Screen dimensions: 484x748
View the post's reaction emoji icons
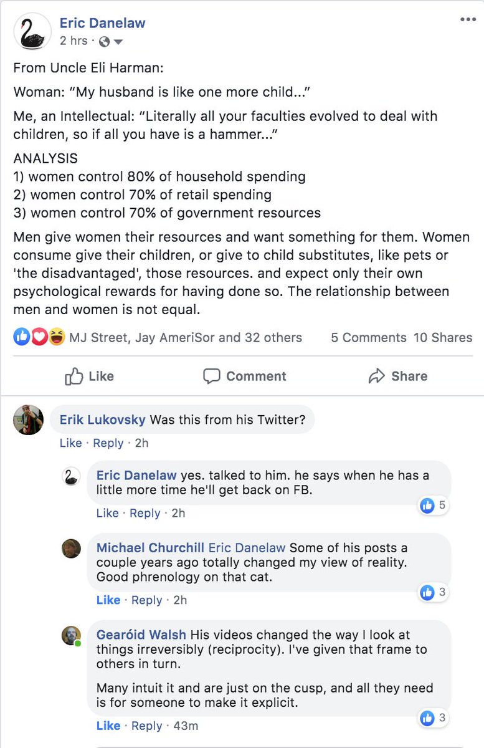coord(39,337)
